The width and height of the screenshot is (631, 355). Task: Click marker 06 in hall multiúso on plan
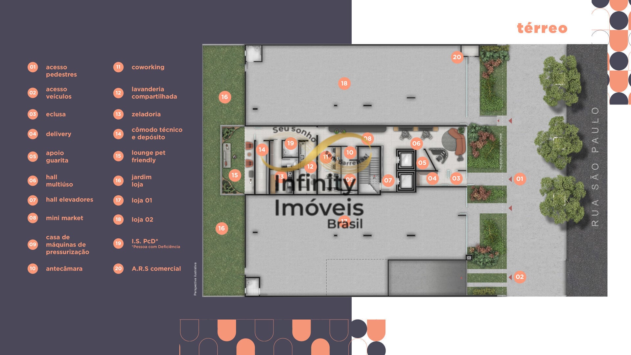416,143
